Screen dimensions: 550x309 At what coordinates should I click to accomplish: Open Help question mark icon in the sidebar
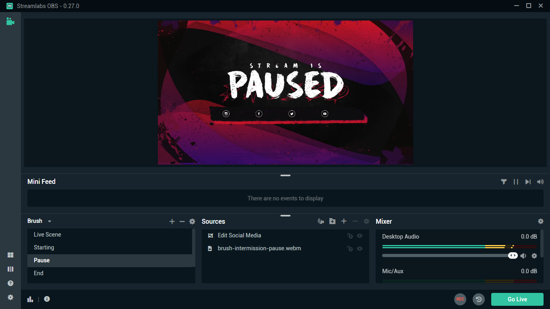point(10,283)
